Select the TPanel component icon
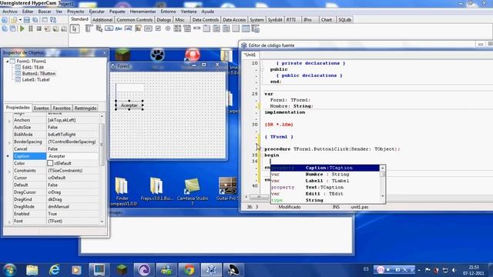This screenshot has width=493, height=277. click(236, 28)
